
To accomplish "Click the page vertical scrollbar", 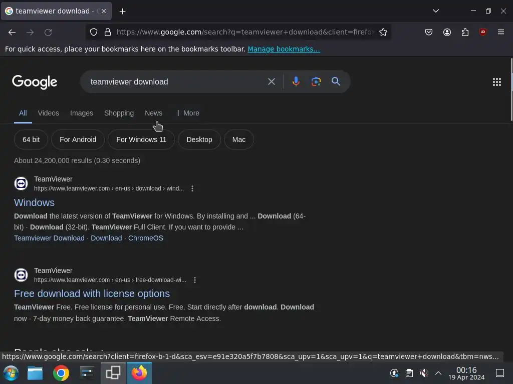I will (511, 89).
